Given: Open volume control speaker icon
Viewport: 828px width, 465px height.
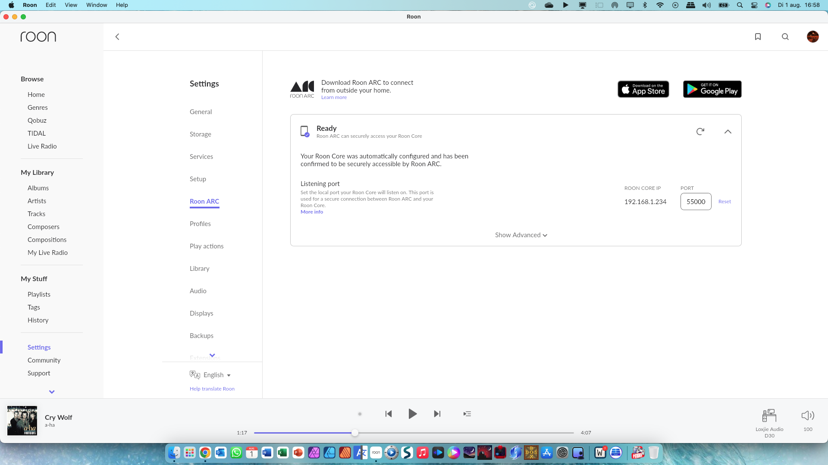Looking at the screenshot, I should (808, 415).
